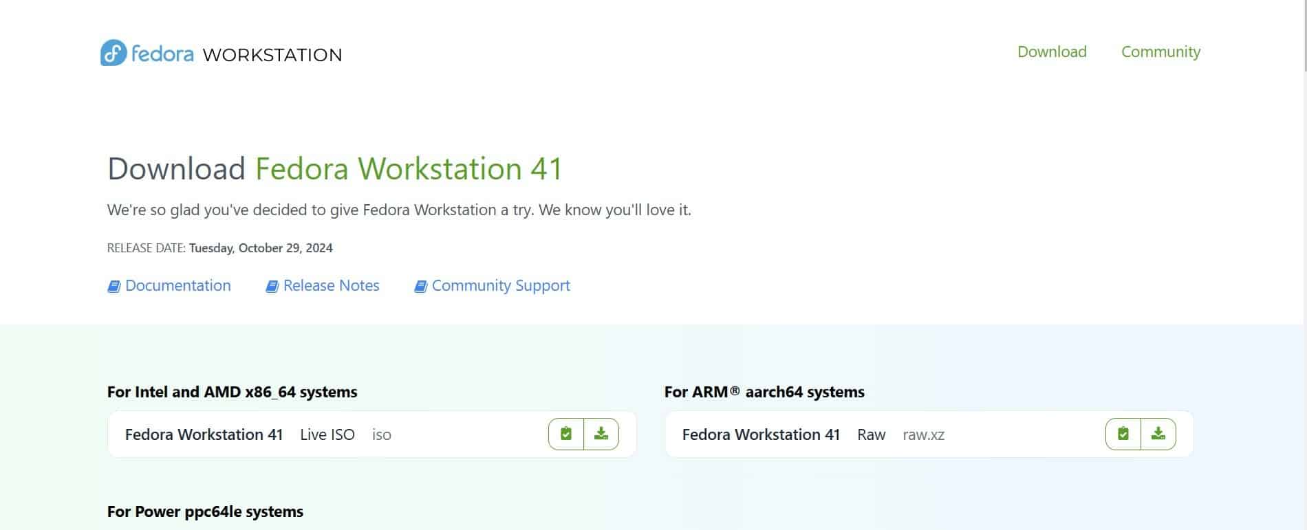
Task: Click 'For ARM® aarch64 systems' heading
Action: (764, 392)
